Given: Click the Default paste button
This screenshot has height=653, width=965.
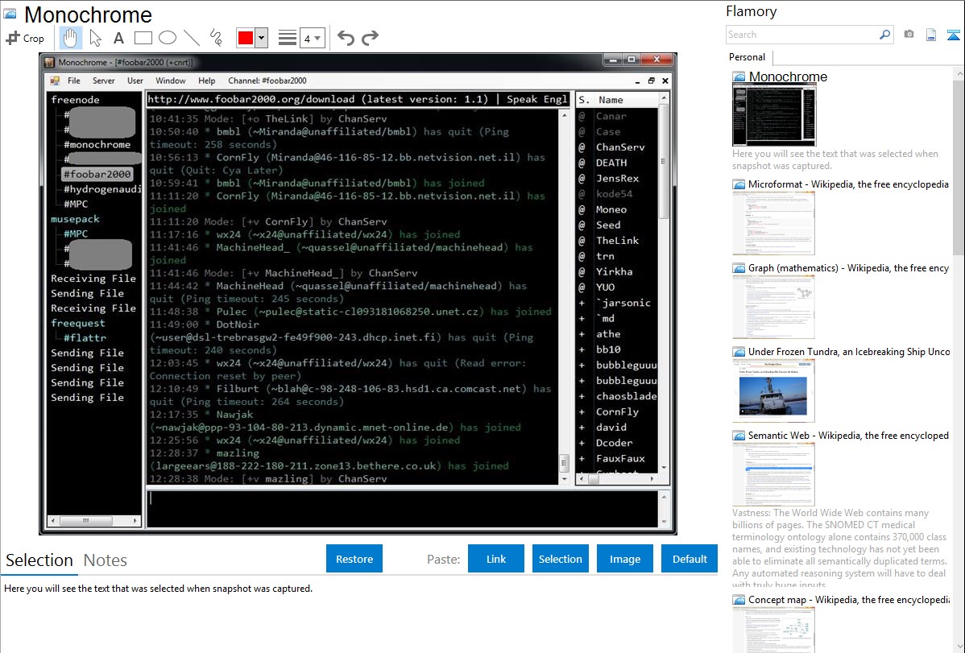Looking at the screenshot, I should tap(690, 559).
